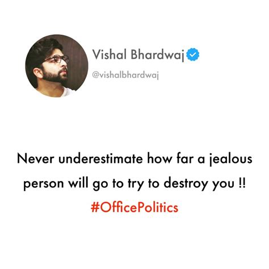The image size is (269, 269).
Task: Click the word "person" in second line
Action: pyautogui.click(x=44, y=184)
